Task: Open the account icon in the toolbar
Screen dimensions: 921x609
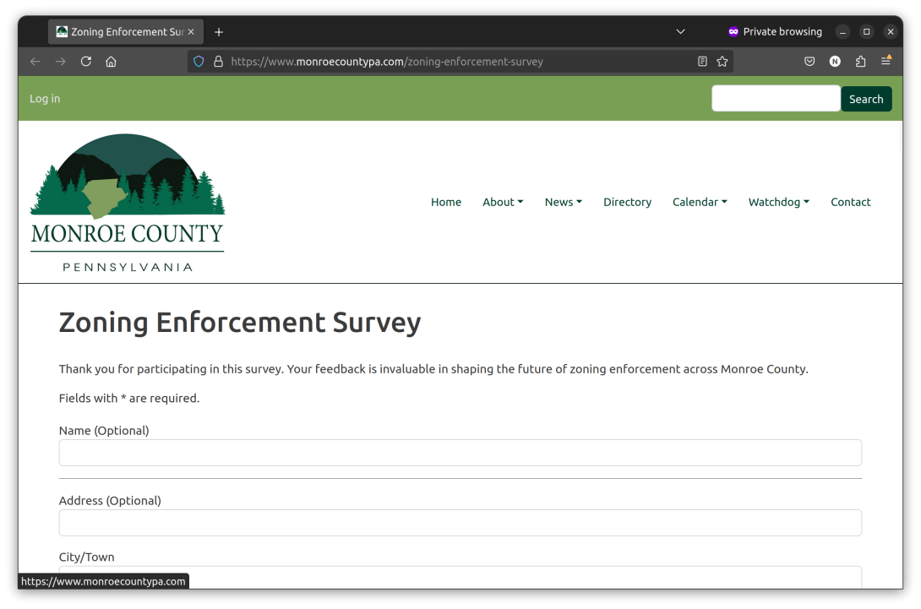Action: point(835,61)
